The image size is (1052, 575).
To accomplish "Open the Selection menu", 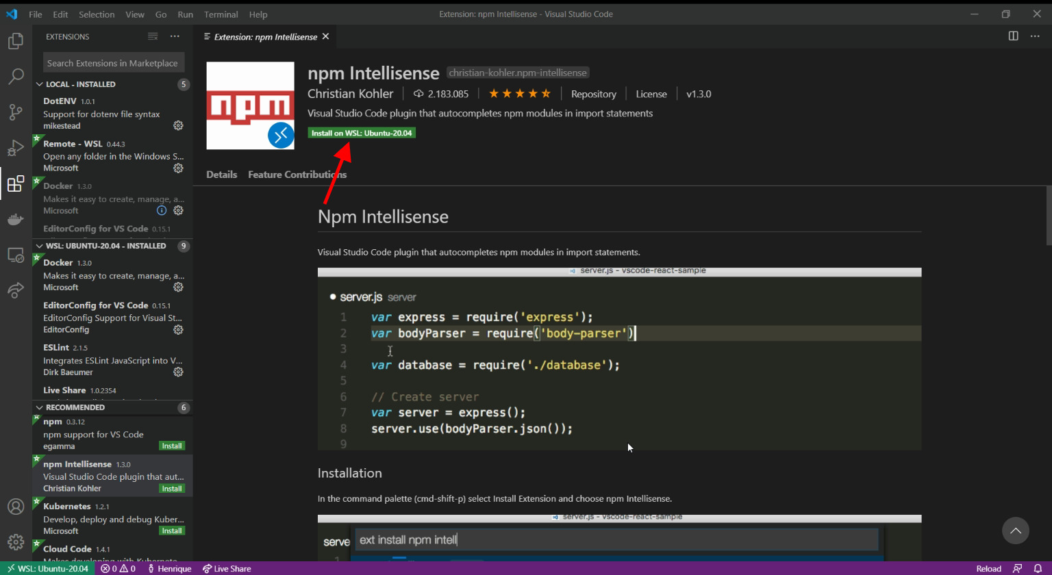I will 97,14.
